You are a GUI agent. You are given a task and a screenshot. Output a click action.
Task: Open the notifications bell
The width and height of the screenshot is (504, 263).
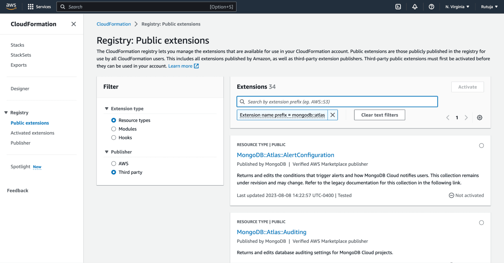(415, 7)
